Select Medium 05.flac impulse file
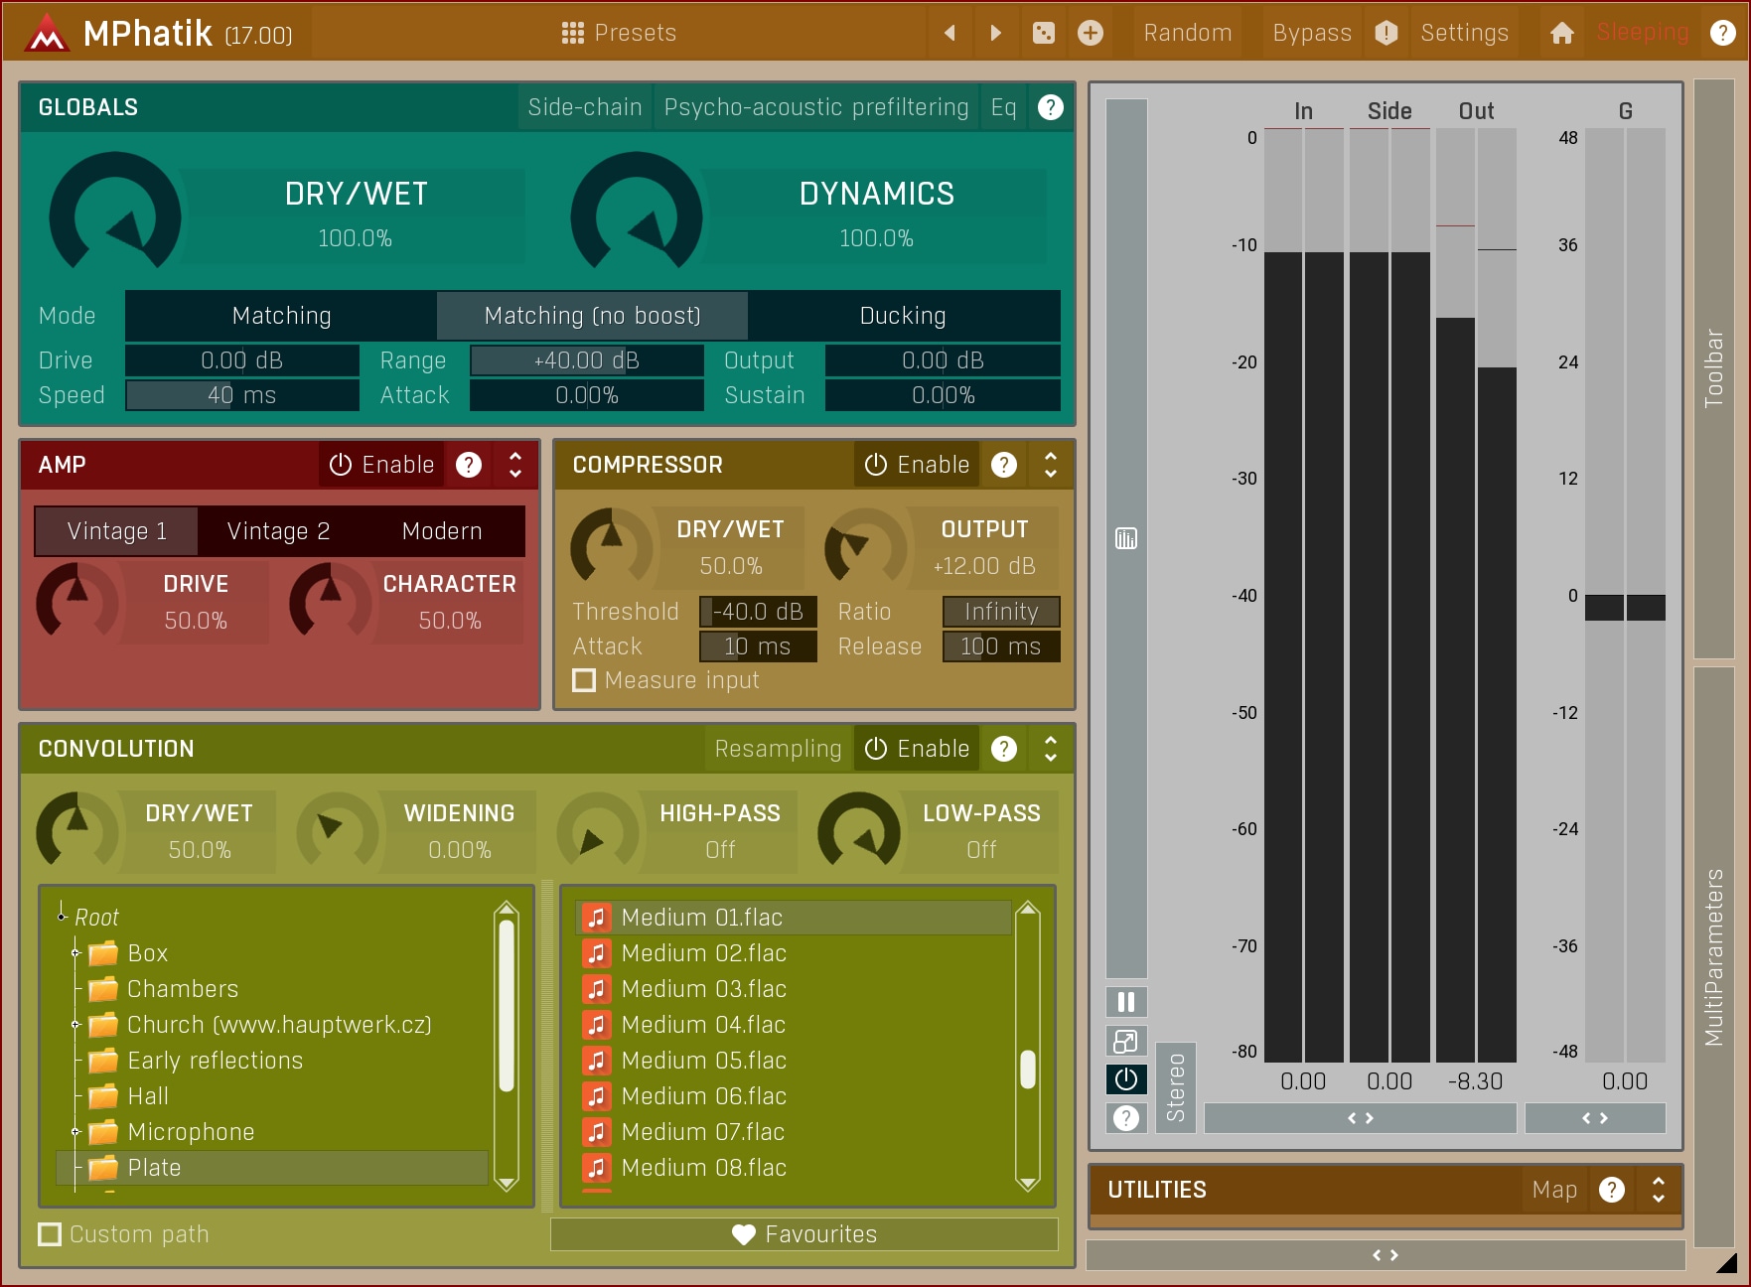1751x1287 pixels. tap(703, 1061)
